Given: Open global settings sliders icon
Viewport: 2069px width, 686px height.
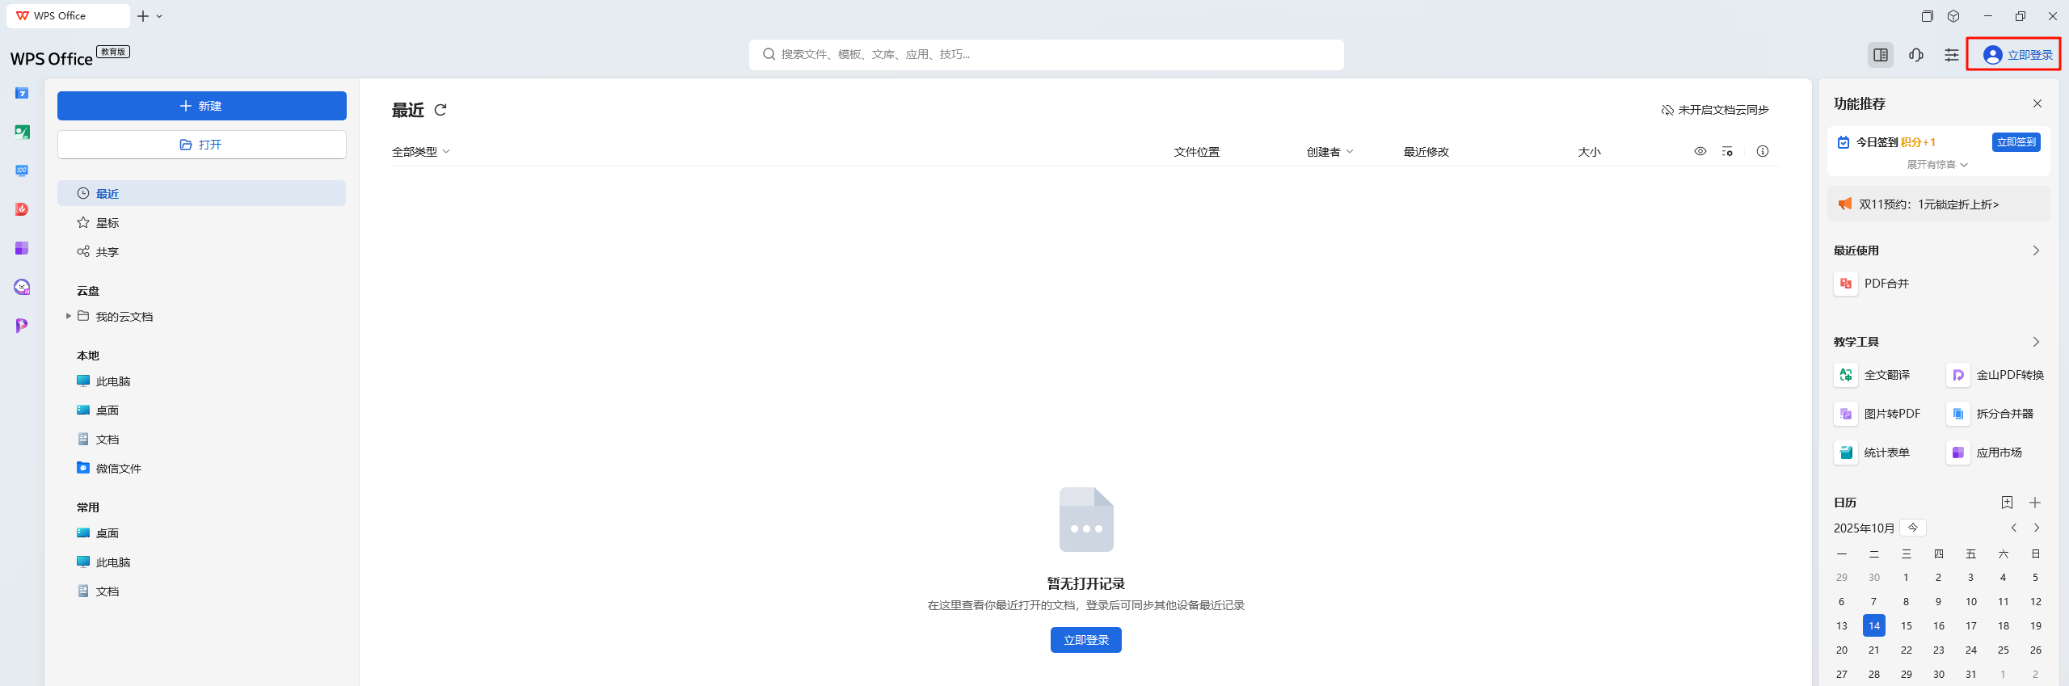Looking at the screenshot, I should (x=1952, y=55).
